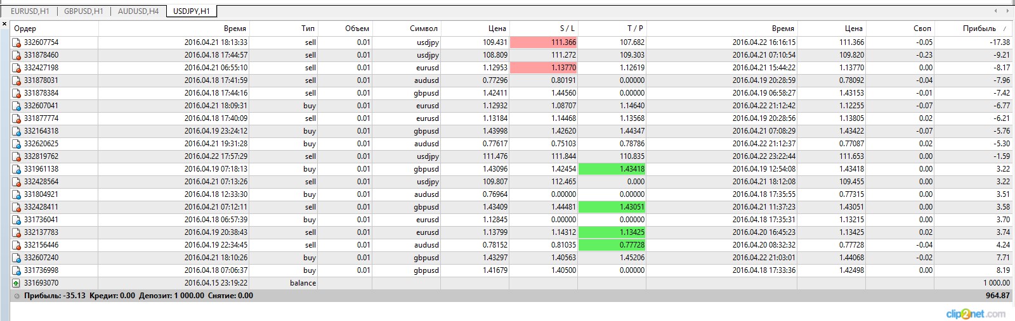Click the open price 108.809
Screen dimensions: 1015x321
[x=495, y=55]
